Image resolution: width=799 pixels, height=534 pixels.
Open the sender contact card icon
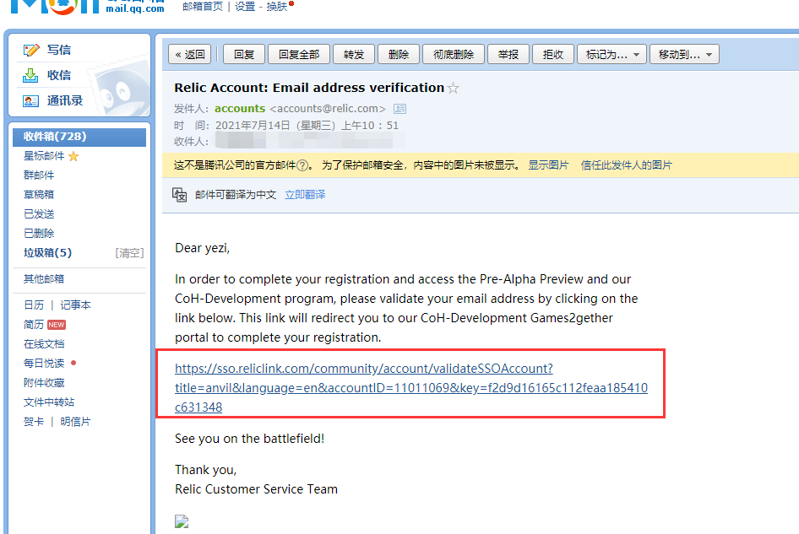(x=400, y=109)
